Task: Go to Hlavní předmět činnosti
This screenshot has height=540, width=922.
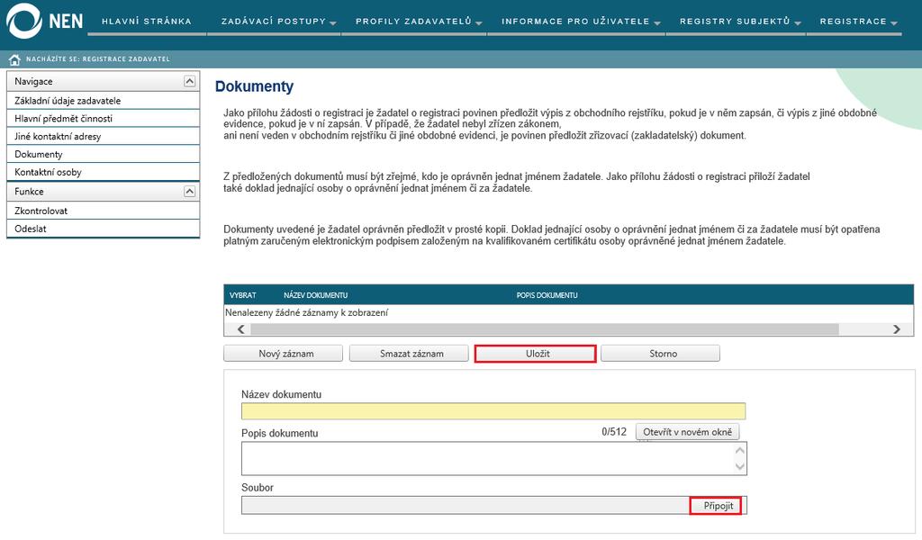Action: click(103, 118)
